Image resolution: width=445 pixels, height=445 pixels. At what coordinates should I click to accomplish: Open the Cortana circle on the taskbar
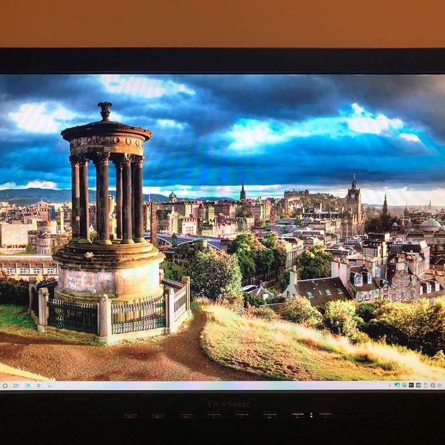[5, 386]
